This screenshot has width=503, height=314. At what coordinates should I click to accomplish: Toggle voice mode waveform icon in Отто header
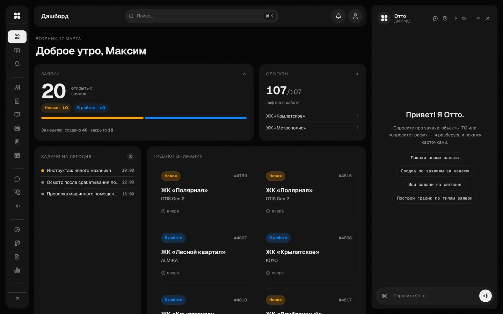pyautogui.click(x=454, y=18)
